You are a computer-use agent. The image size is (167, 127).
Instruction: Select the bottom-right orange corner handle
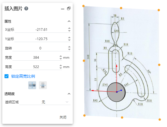160,120
